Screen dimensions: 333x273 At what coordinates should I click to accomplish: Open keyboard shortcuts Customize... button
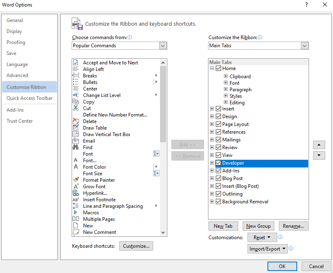136,246
